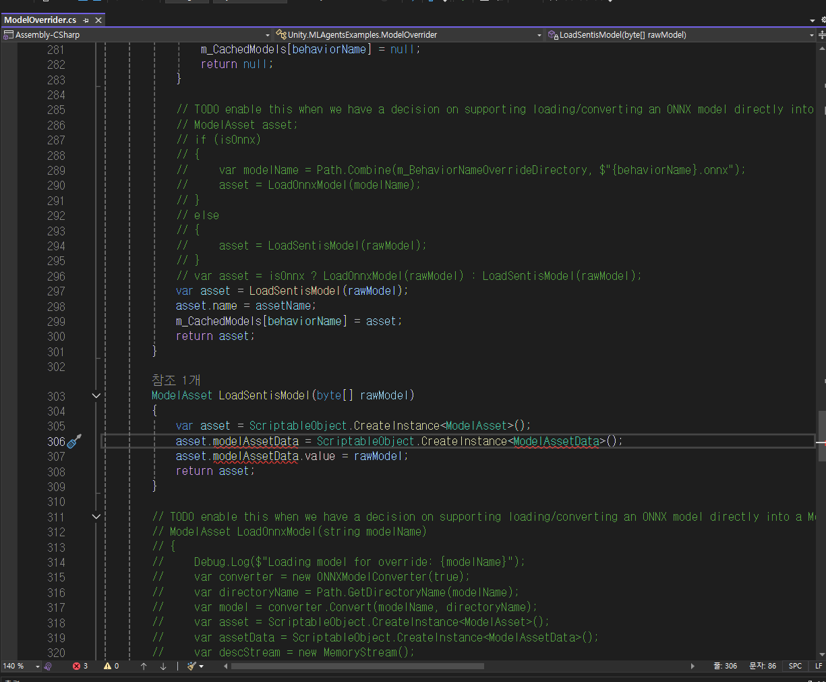Screen dimensions: 826x682
Task: Navigate to previous issue with up arrow
Action: tap(144, 666)
